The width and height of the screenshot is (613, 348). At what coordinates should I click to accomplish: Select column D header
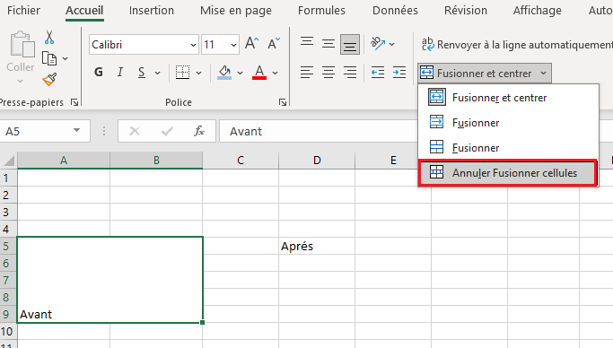pyautogui.click(x=317, y=161)
